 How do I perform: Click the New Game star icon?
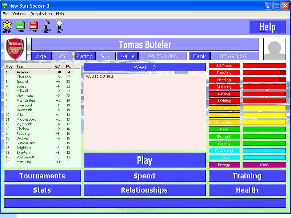7,26
